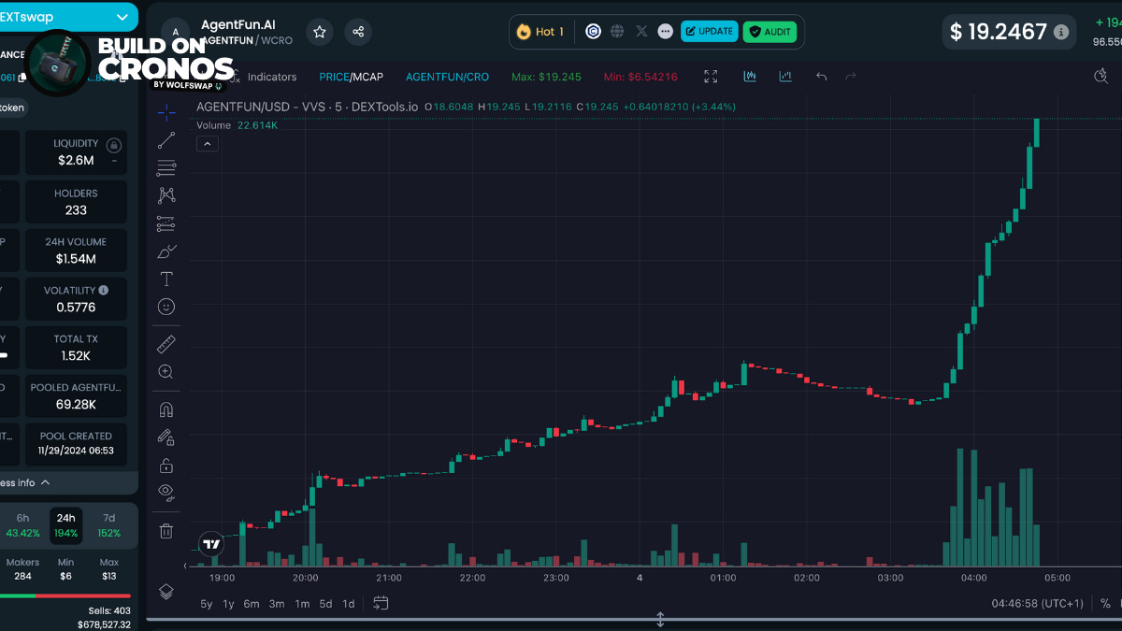1122x631 pixels.
Task: Open the CoinMarketCap-style circular C link icon
Action: [x=593, y=31]
